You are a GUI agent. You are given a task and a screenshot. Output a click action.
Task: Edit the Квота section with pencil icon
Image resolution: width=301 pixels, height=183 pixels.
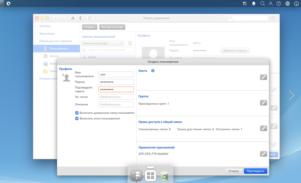pos(263,77)
